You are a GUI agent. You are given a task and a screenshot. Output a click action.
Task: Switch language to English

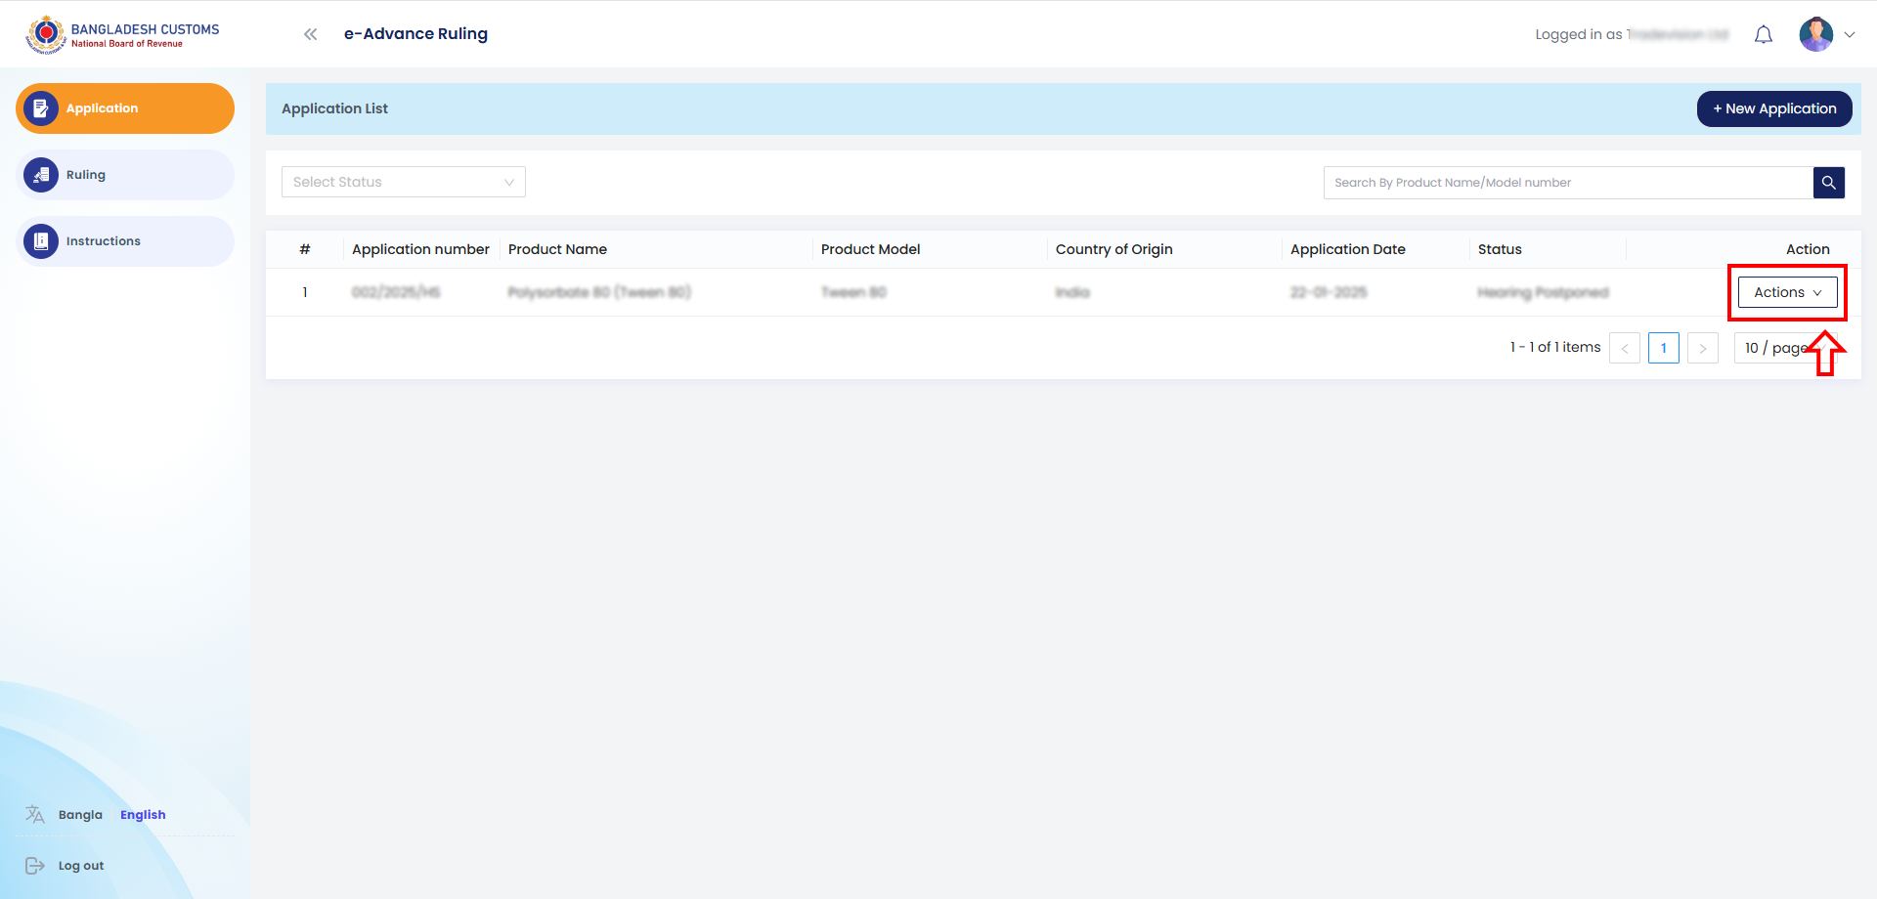pyautogui.click(x=143, y=815)
